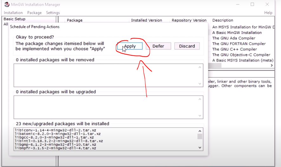The image size is (281, 167).
Task: Open the Help menu
Action: click(268, 13)
